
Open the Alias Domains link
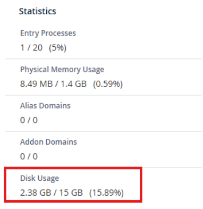click(45, 106)
